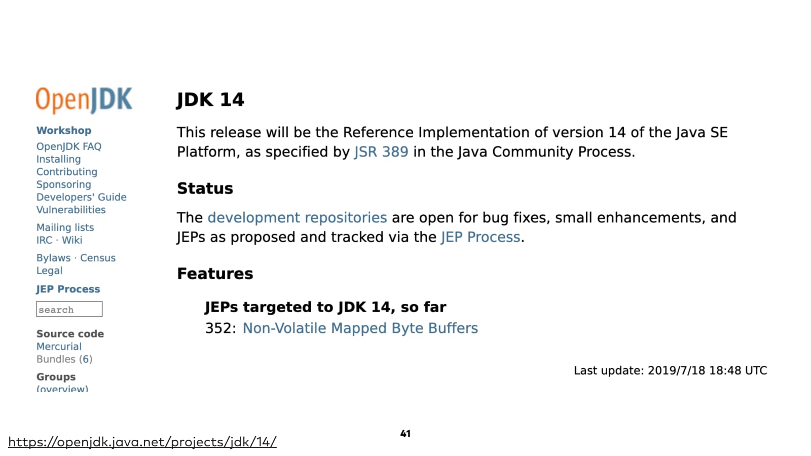Open Non-Volatile Mapped Byte Buffers JEP
The width and height of the screenshot is (811, 456).
click(360, 328)
